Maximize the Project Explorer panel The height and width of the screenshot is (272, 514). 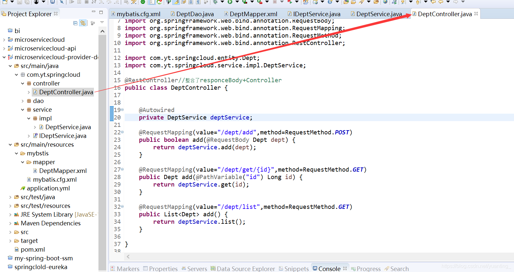click(x=101, y=12)
